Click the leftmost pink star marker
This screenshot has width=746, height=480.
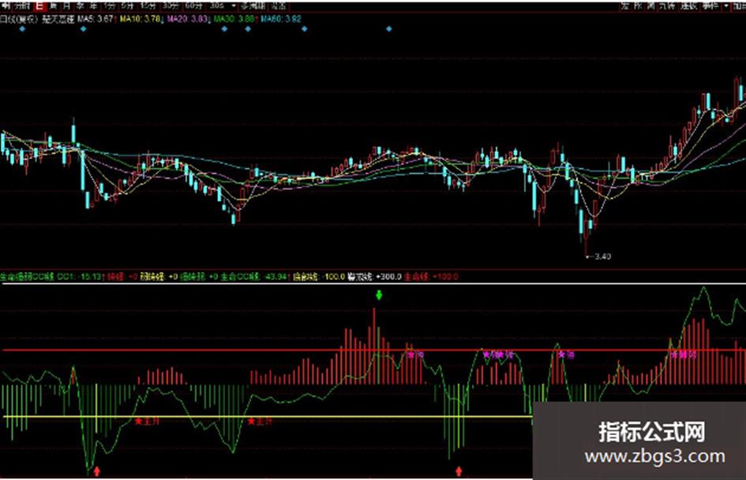(x=410, y=355)
